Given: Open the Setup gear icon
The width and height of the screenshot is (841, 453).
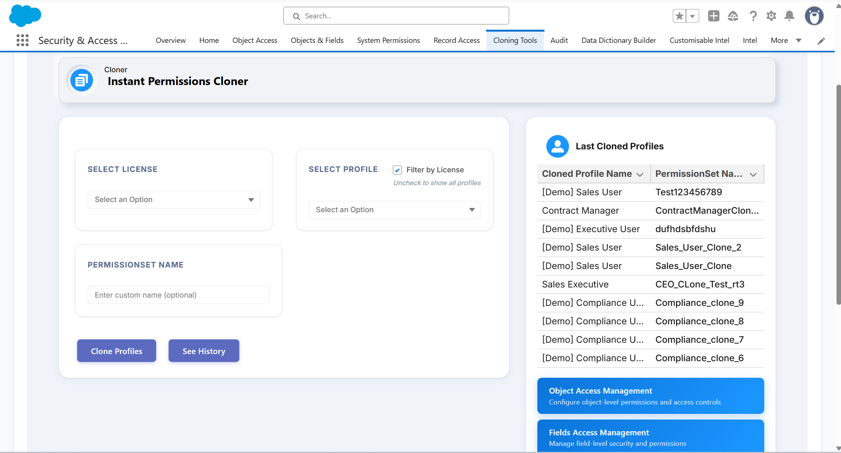Looking at the screenshot, I should pos(771,16).
